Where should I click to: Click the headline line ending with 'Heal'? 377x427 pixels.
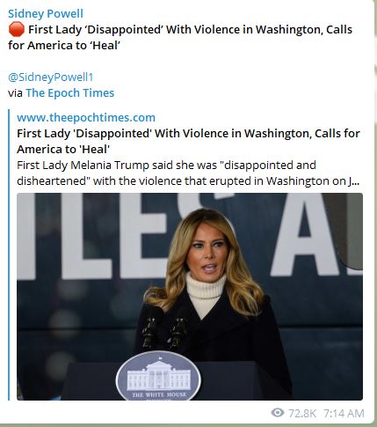click(64, 46)
